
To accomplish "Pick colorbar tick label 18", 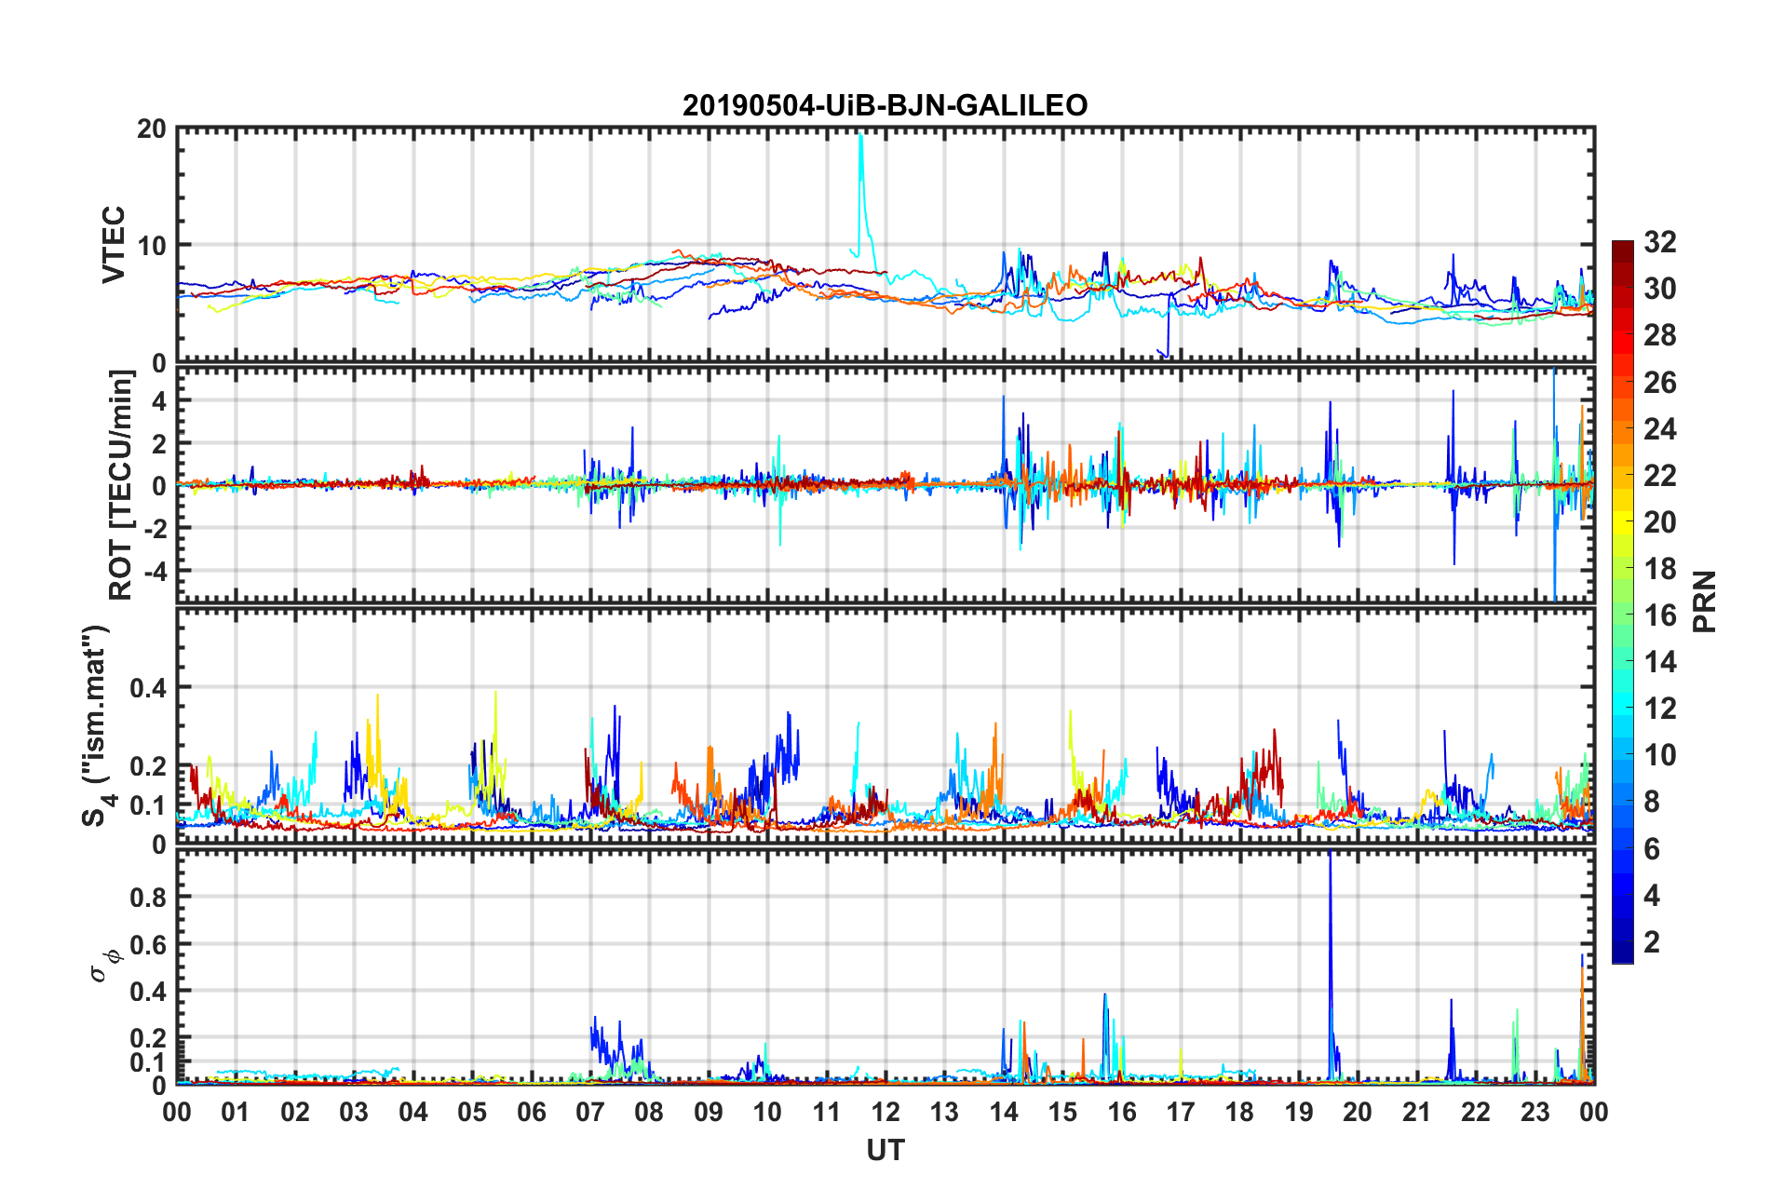I will 1659,568.
